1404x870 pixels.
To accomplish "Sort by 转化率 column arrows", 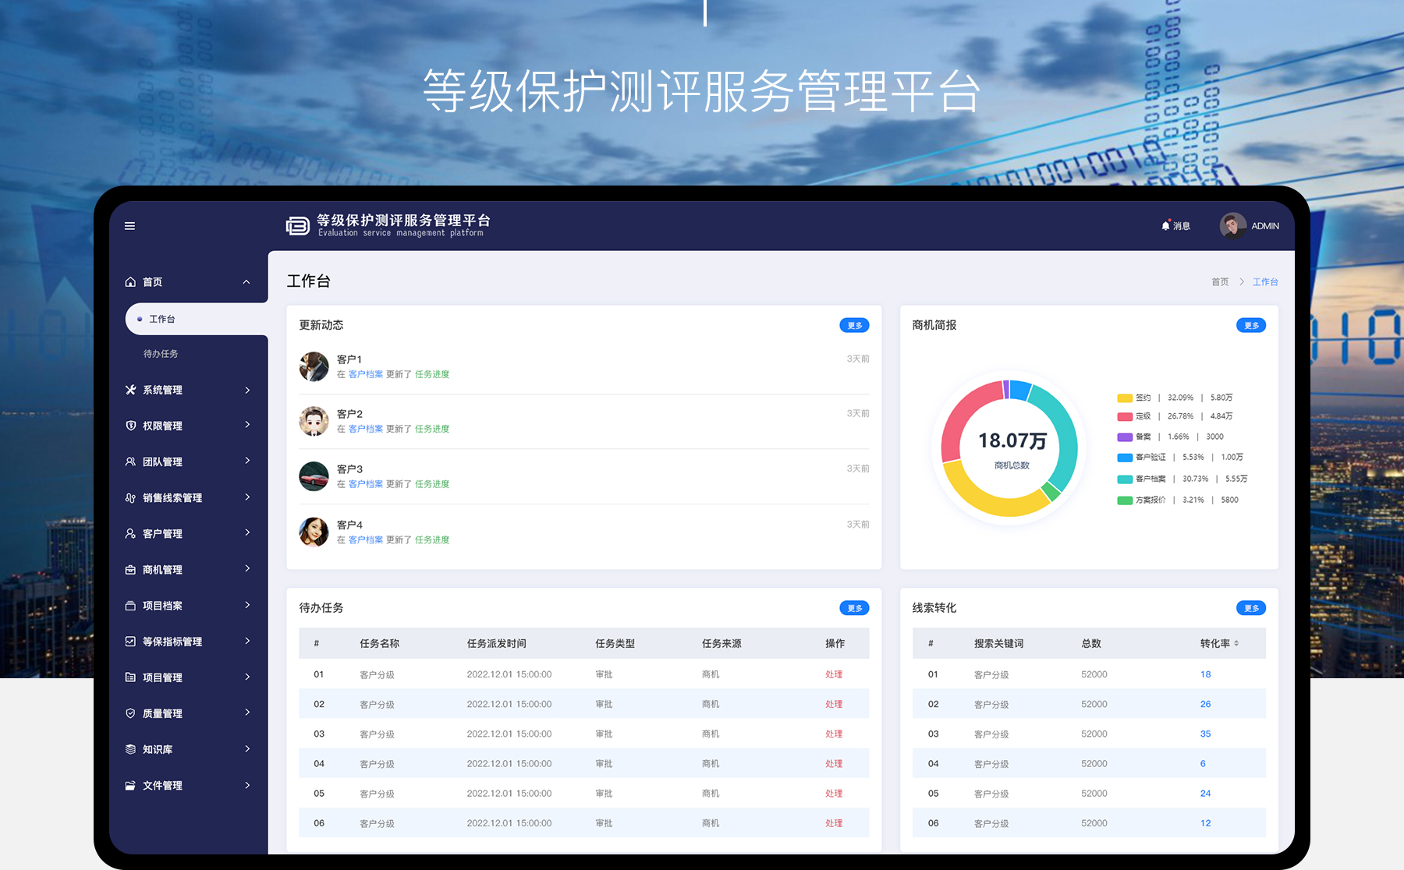I will click(x=1236, y=643).
